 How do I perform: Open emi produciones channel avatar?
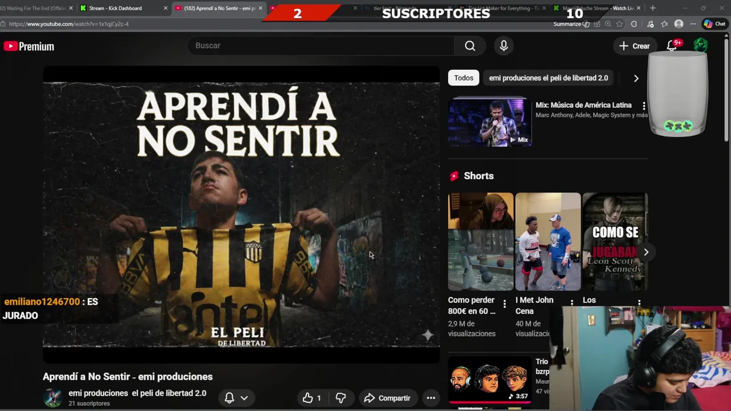pos(53,398)
